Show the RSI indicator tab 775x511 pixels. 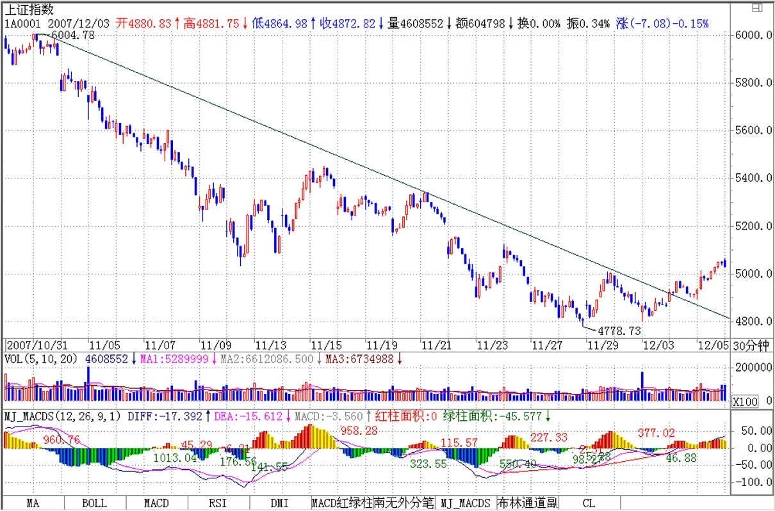click(218, 503)
